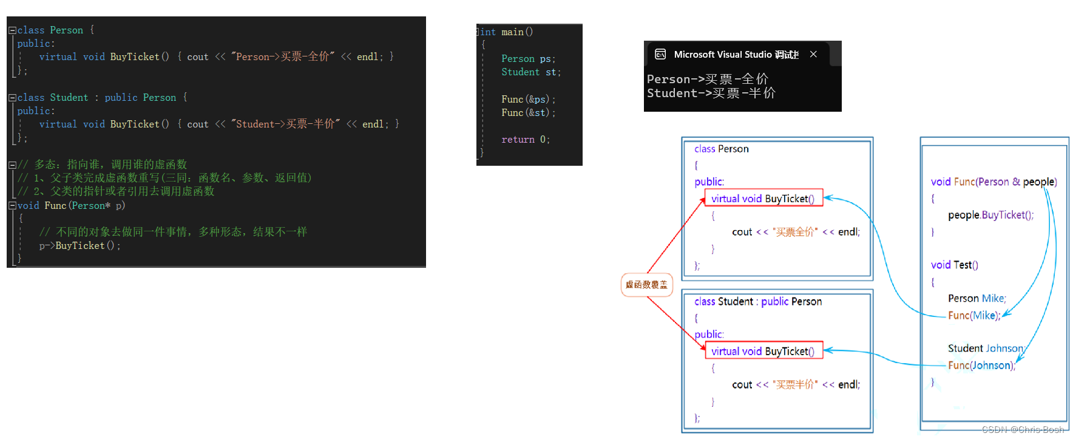Click red-boxed virtual void BuyTicket() in class Student diagram
The image size is (1073, 439).
763,351
